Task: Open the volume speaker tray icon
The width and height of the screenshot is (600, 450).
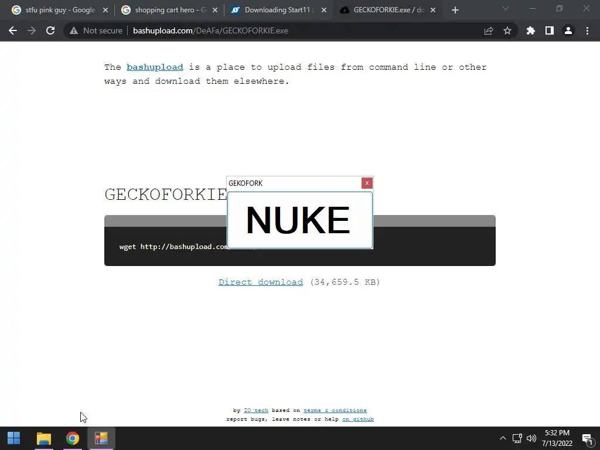Action: [531, 438]
